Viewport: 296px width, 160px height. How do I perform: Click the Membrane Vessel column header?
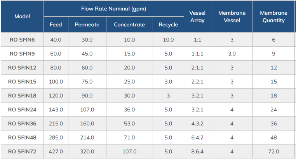coord(232,16)
